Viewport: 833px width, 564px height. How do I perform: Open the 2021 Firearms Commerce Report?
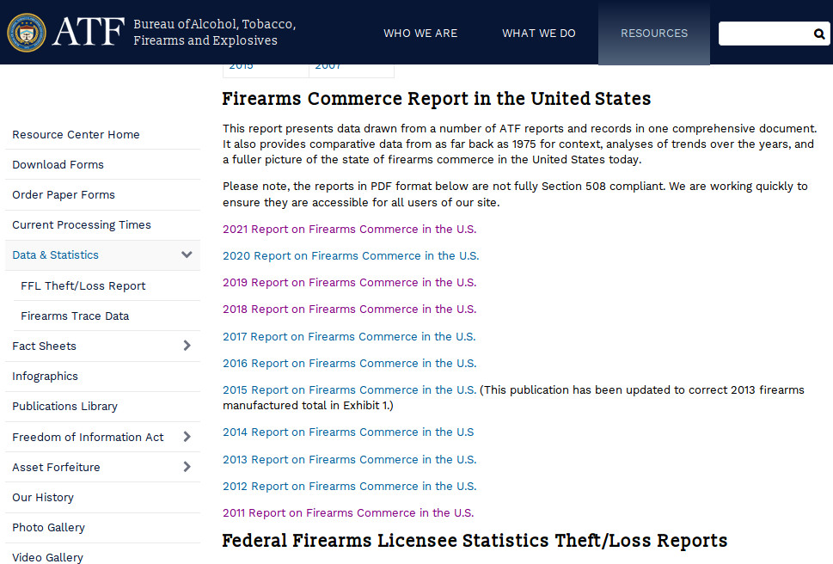pyautogui.click(x=349, y=229)
